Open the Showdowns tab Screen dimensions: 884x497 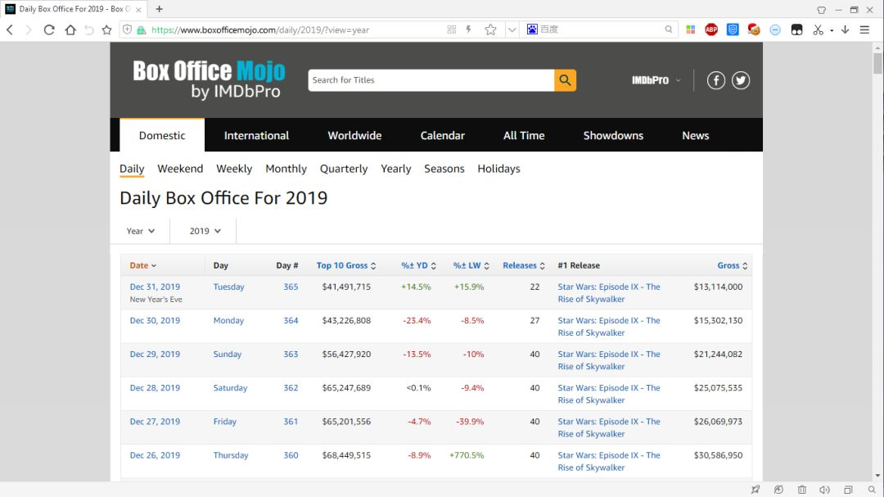pos(613,136)
